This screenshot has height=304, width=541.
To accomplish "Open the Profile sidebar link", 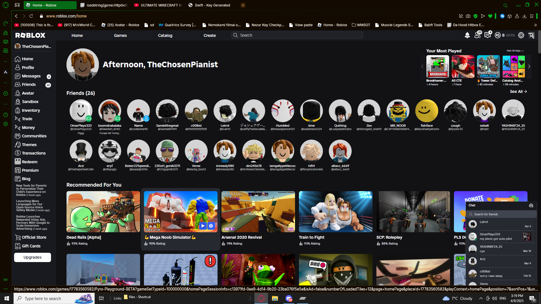I will point(28,68).
